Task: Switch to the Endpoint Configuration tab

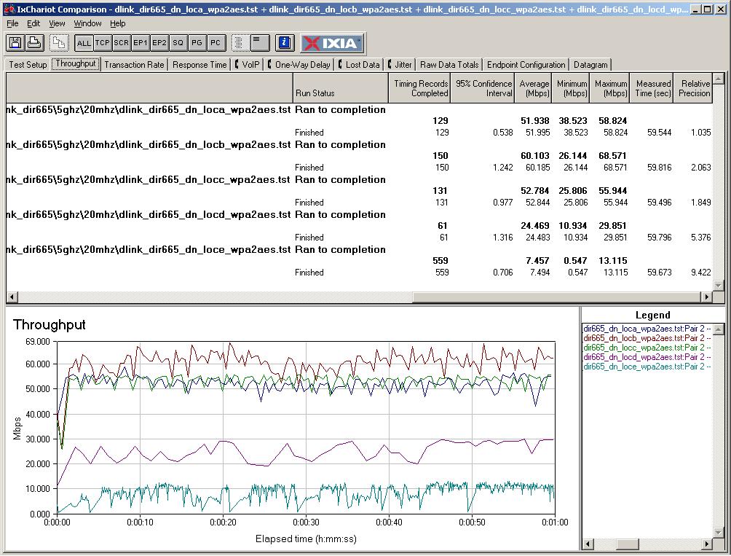Action: click(526, 65)
